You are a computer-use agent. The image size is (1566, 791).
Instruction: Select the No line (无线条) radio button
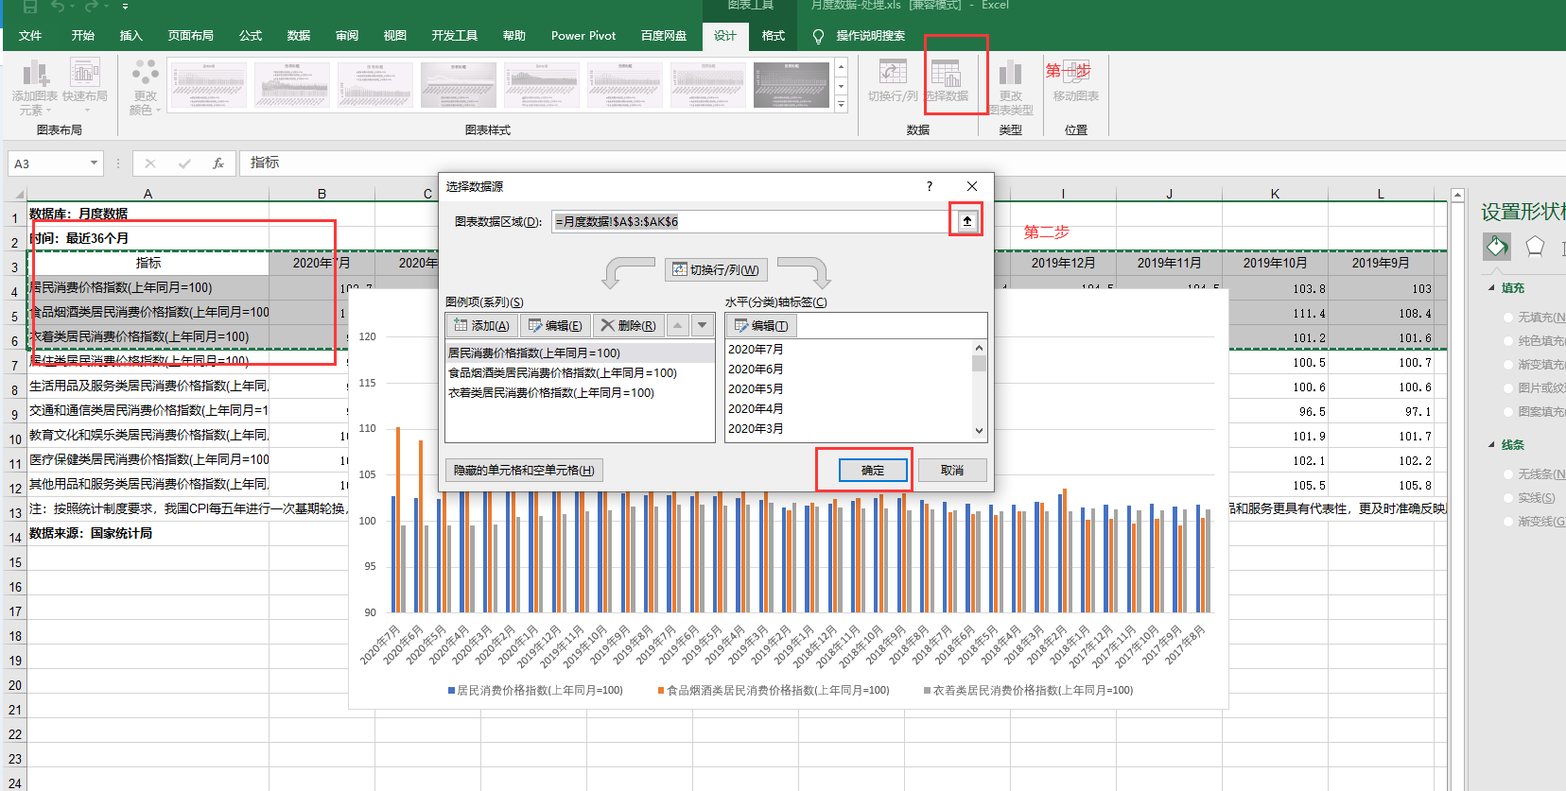(1509, 474)
